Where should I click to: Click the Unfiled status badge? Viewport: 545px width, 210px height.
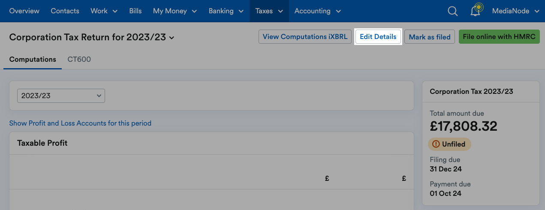tap(449, 144)
